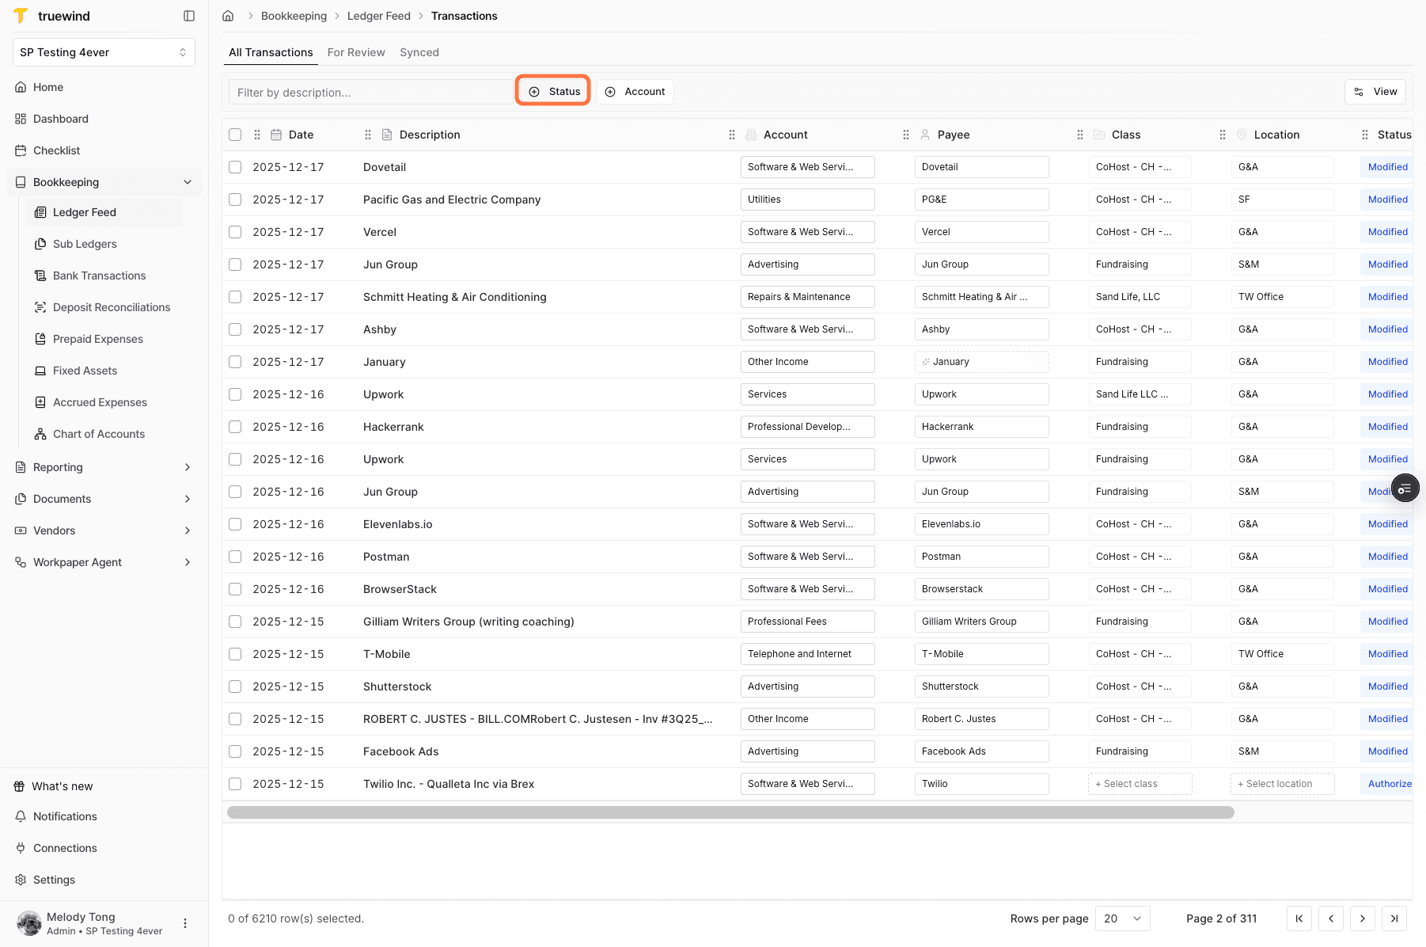Go to home breadcrumb icon
The width and height of the screenshot is (1426, 947).
pos(228,16)
